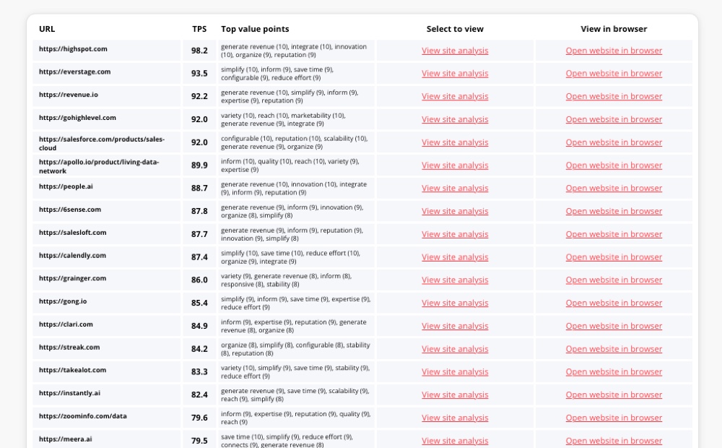
Task: Open highspot.com website in browser
Action: [x=614, y=51]
